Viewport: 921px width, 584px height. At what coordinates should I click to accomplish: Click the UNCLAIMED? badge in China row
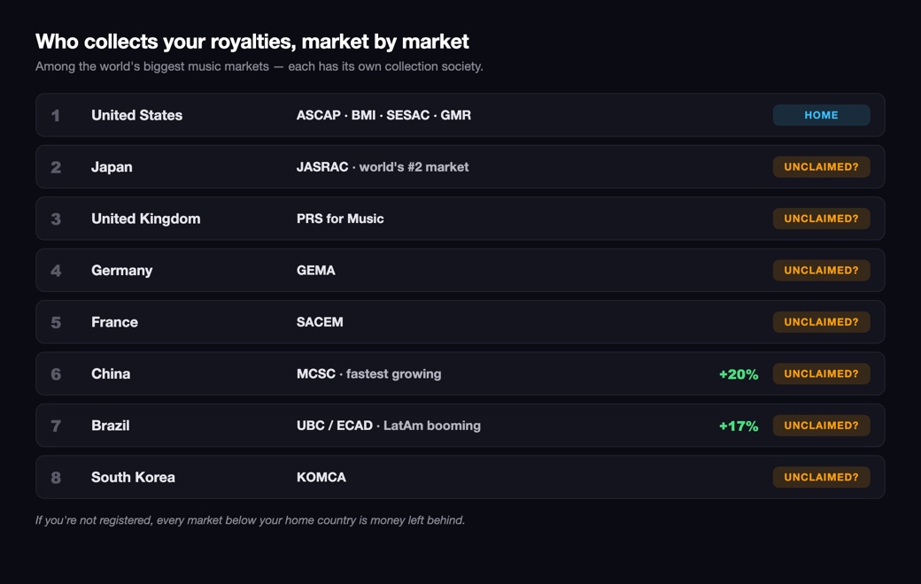point(821,373)
